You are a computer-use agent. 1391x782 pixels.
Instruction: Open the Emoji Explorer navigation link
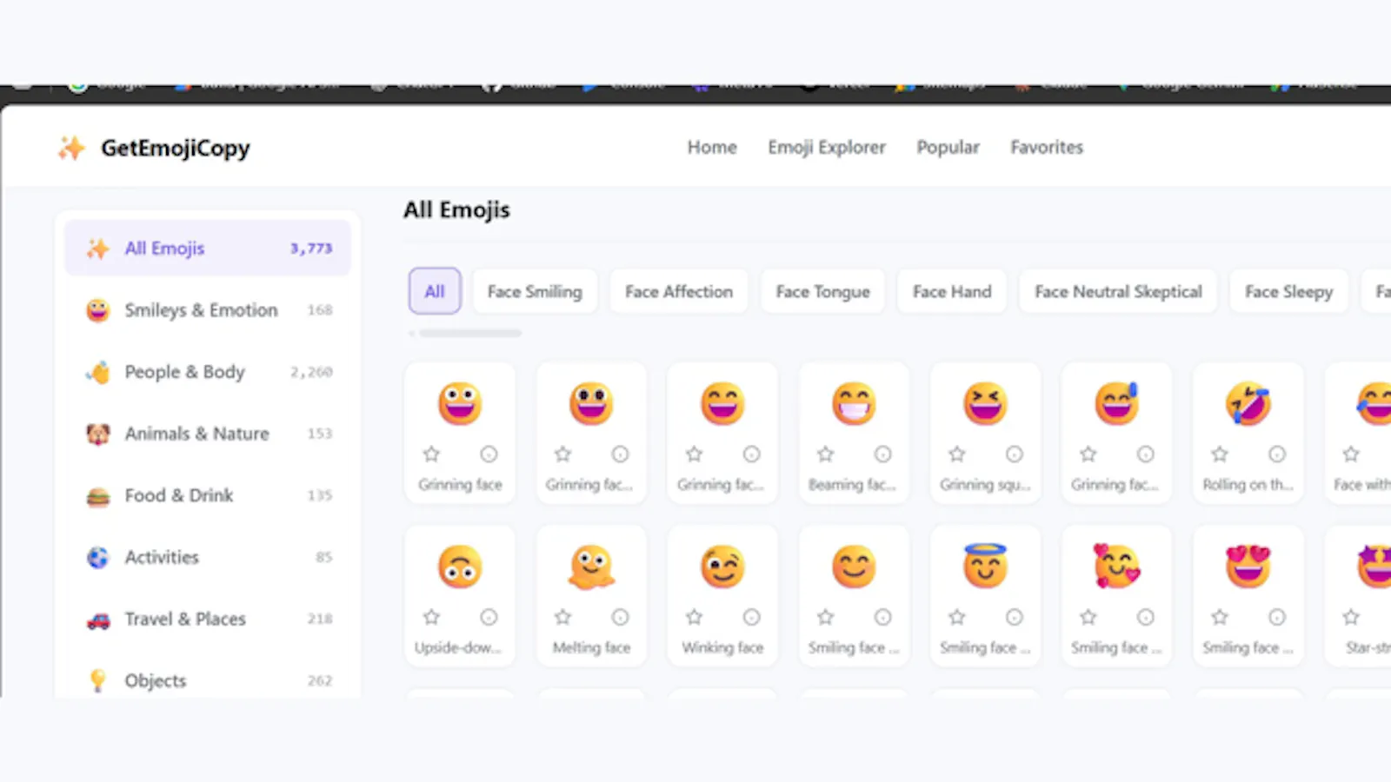tap(827, 148)
